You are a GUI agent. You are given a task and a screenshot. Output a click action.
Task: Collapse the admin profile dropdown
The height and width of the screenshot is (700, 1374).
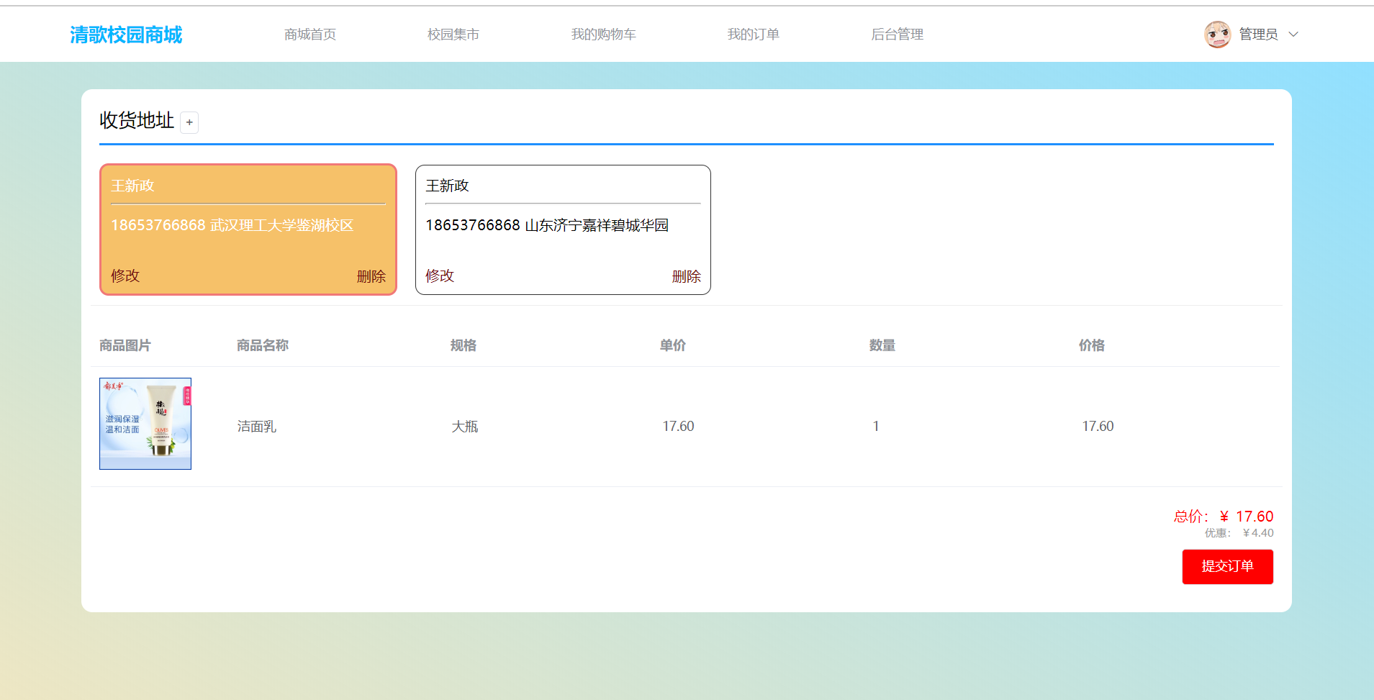coord(1293,34)
